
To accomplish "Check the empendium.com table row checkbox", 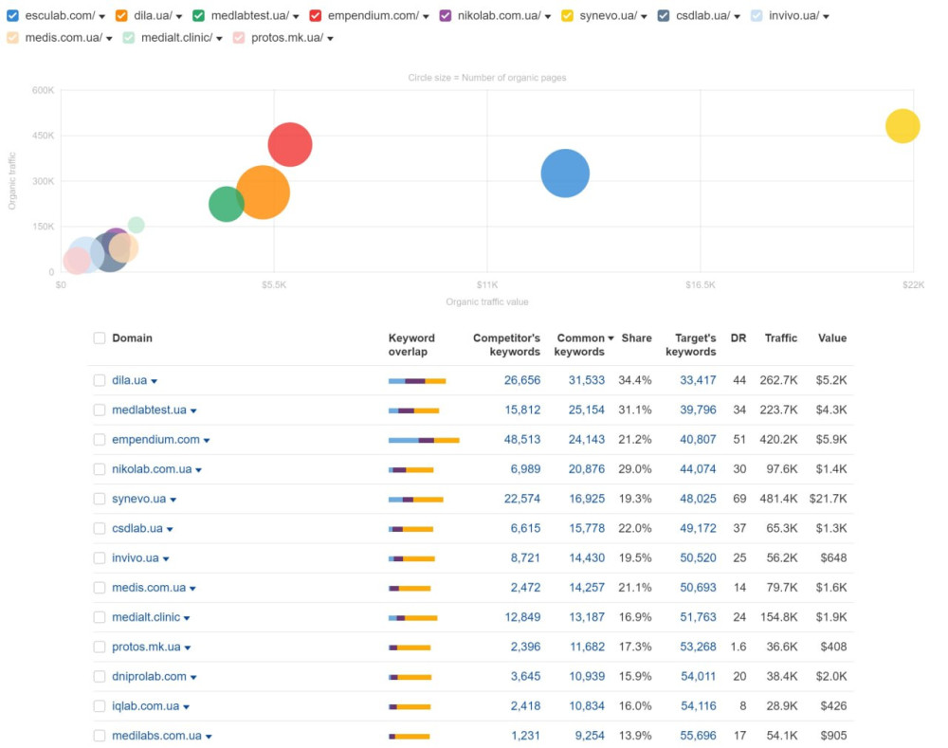I will click(100, 440).
